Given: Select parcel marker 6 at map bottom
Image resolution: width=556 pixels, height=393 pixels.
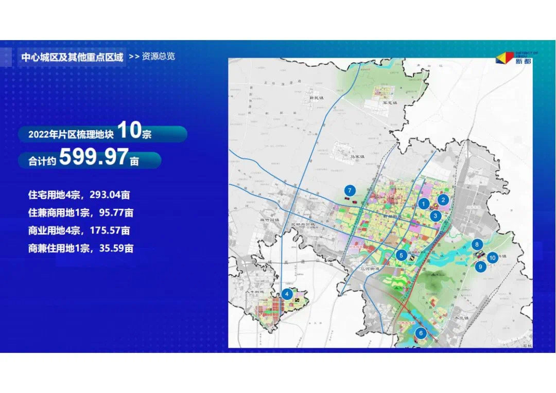Looking at the screenshot, I should click(x=421, y=333).
